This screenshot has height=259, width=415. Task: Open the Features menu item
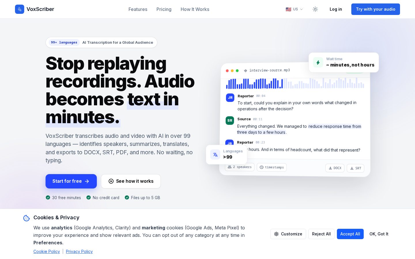pos(138,9)
